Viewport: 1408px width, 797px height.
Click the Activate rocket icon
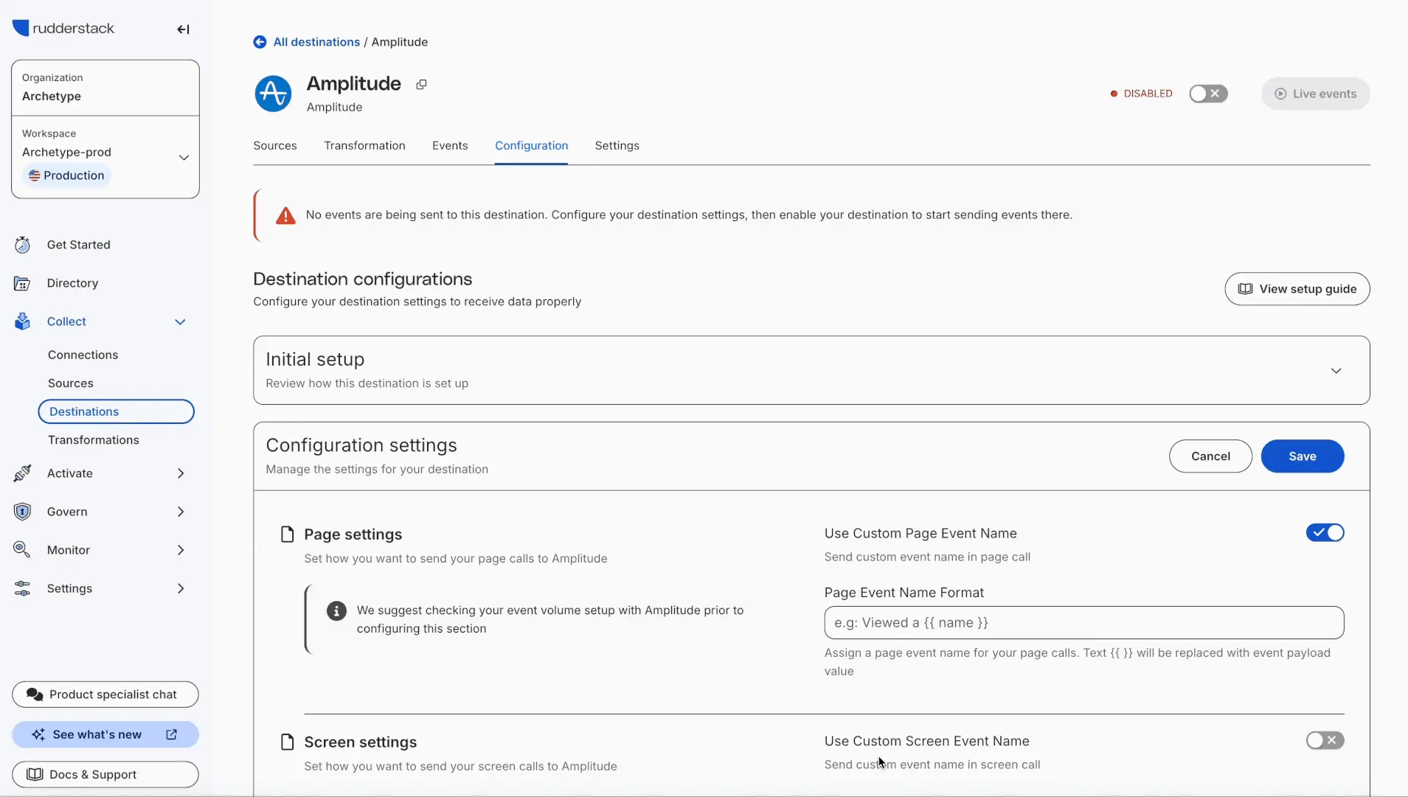point(23,473)
